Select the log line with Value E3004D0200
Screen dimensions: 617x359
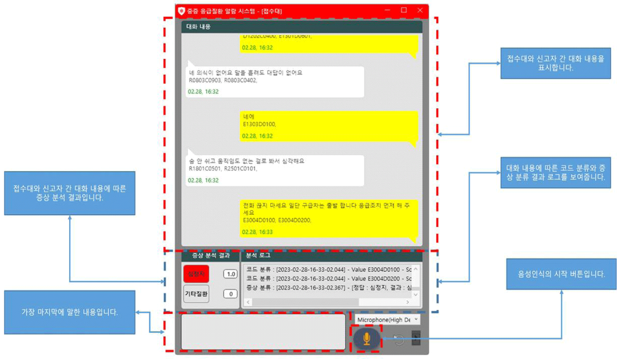[x=329, y=279]
